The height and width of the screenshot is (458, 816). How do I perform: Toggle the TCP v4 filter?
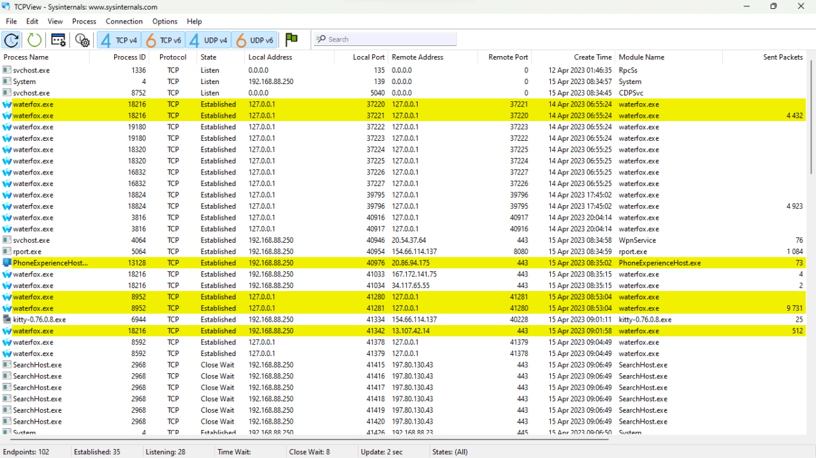(119, 39)
